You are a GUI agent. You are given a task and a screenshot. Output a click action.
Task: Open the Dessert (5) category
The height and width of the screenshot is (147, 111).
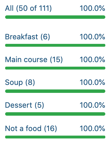pyautogui.click(x=24, y=105)
